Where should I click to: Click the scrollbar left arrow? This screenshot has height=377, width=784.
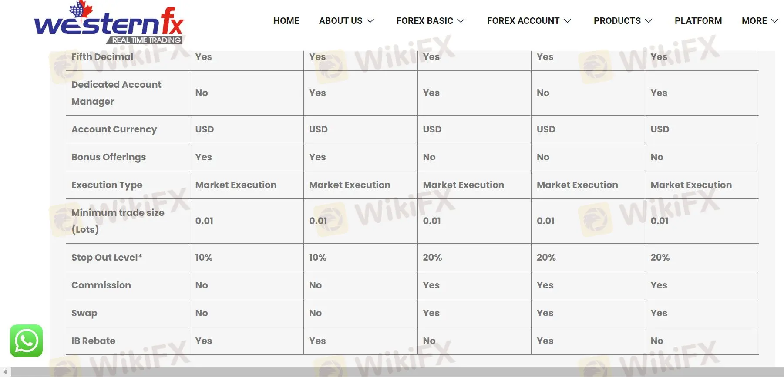[x=5, y=372]
